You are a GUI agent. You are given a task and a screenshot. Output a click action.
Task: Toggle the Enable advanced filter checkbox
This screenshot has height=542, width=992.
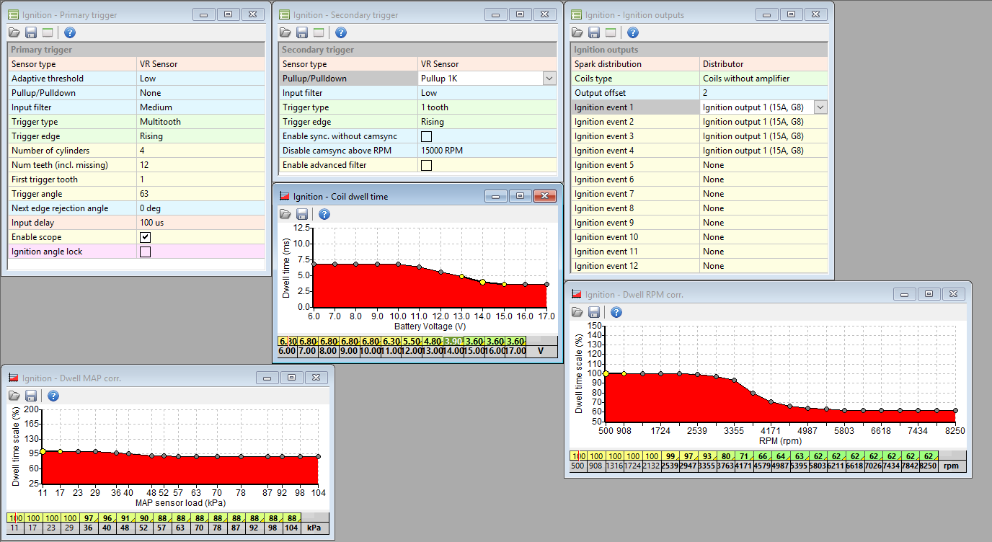(x=426, y=165)
